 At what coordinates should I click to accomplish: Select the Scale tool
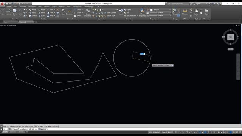coord(42,16)
